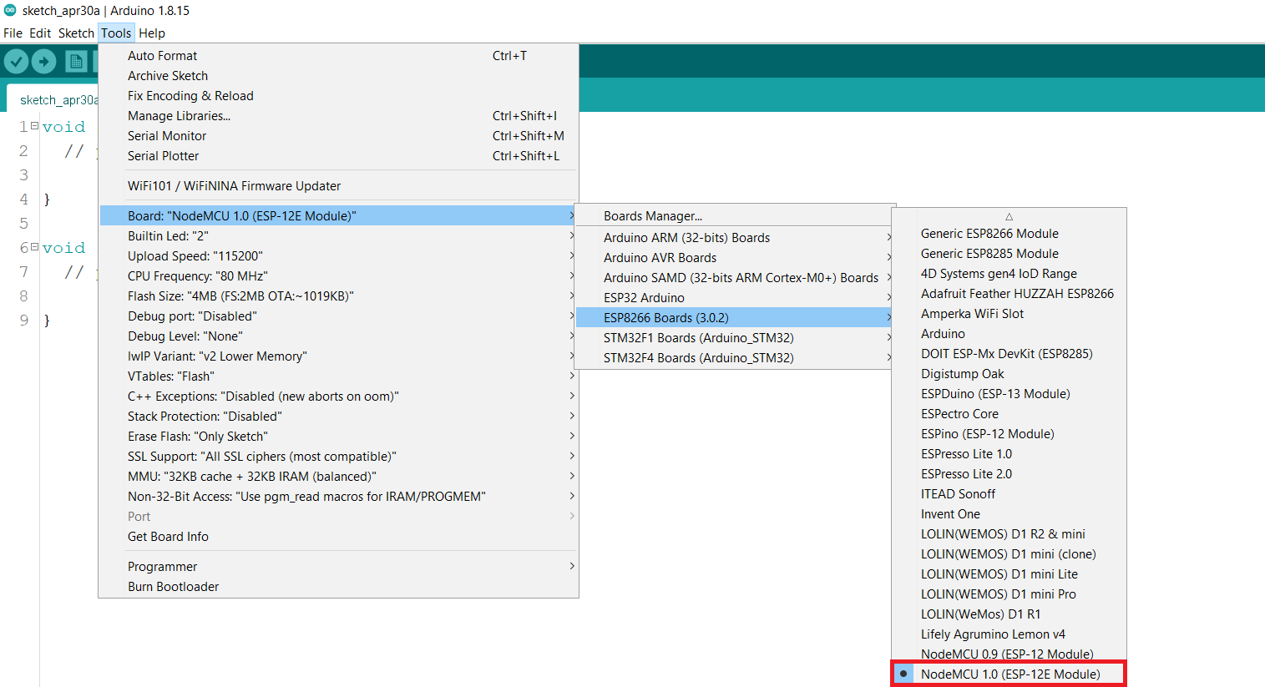Choose Archive Sketch

pos(338,76)
